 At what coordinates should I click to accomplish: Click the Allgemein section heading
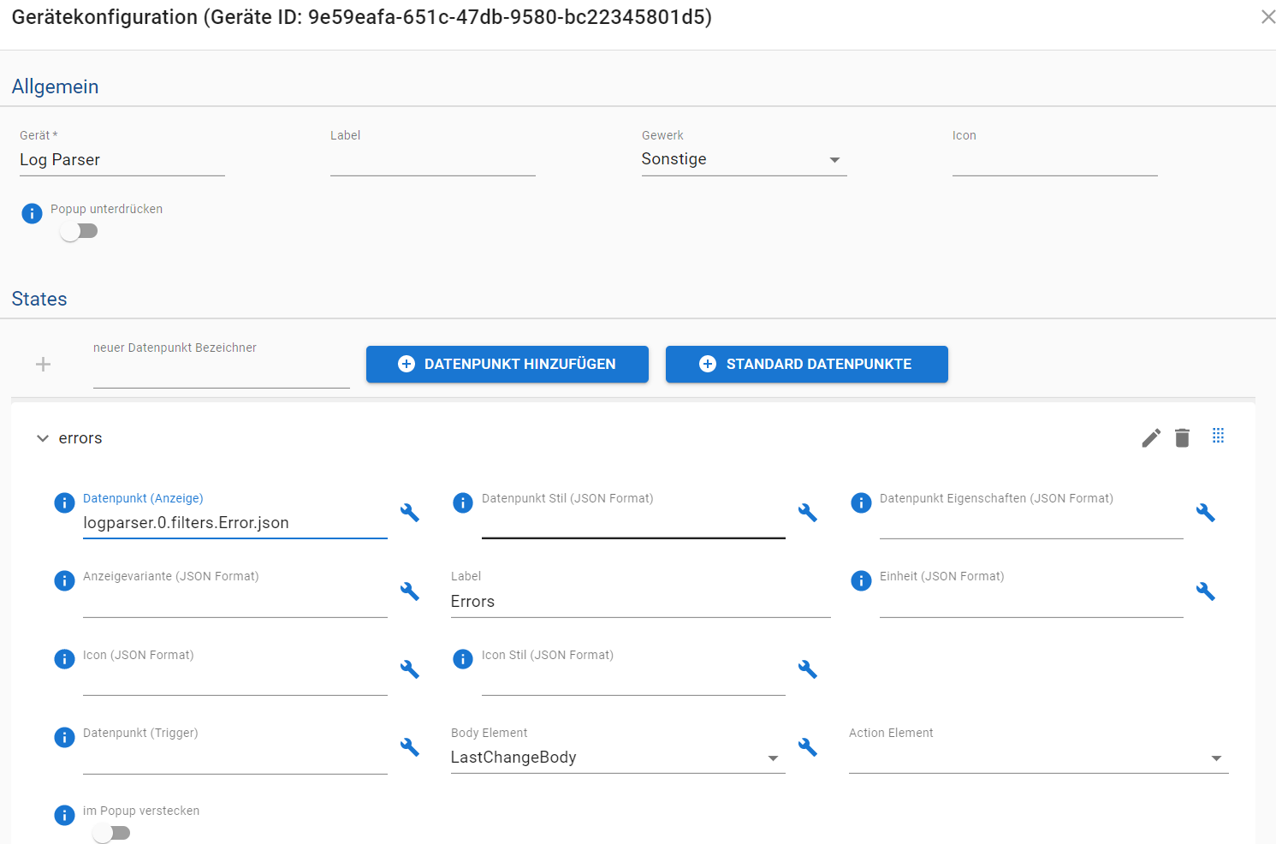pyautogui.click(x=56, y=86)
